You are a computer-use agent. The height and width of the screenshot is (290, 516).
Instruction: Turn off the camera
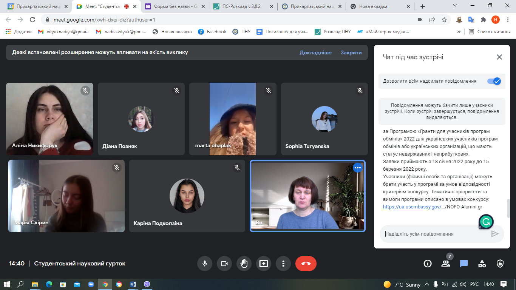point(224,264)
